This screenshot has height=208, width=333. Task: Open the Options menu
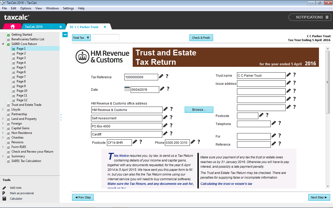click(x=26, y=8)
